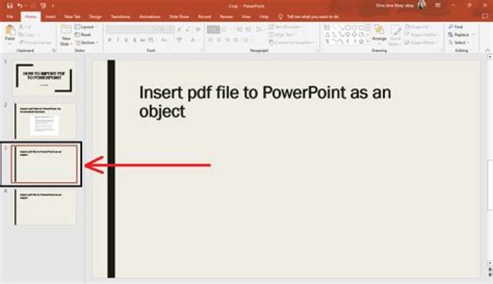Click the text highlight color icon
The image size is (493, 284).
179,40
